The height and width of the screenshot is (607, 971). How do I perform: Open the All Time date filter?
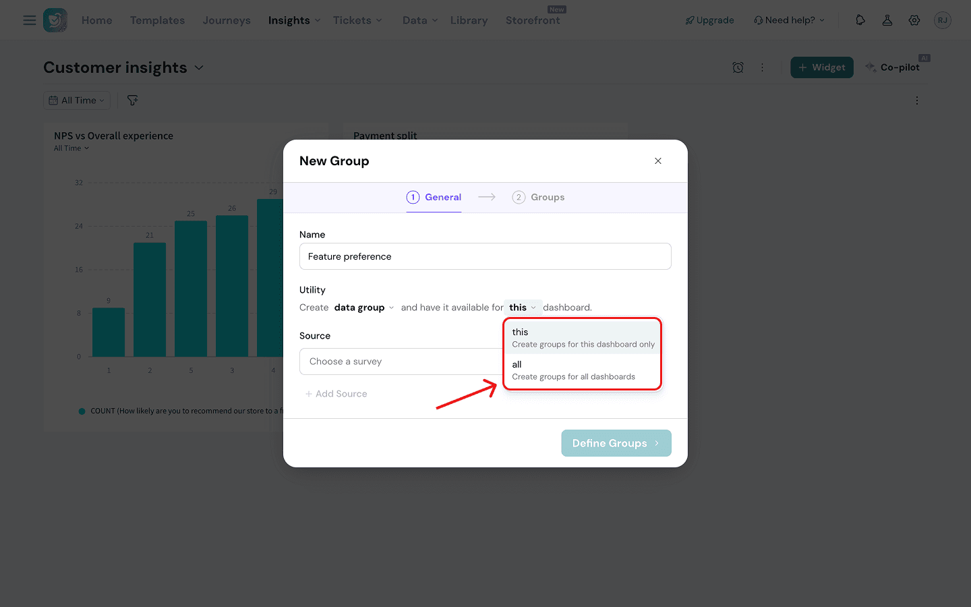pyautogui.click(x=77, y=100)
